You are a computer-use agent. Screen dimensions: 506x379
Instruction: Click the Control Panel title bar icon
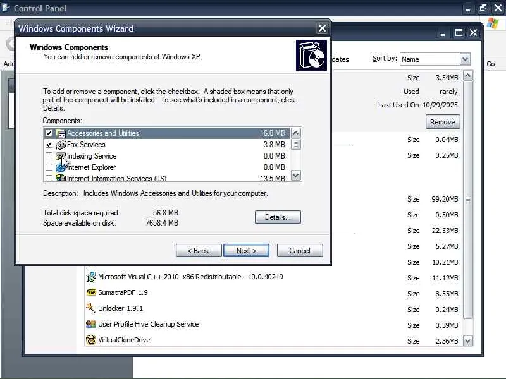(x=6, y=8)
